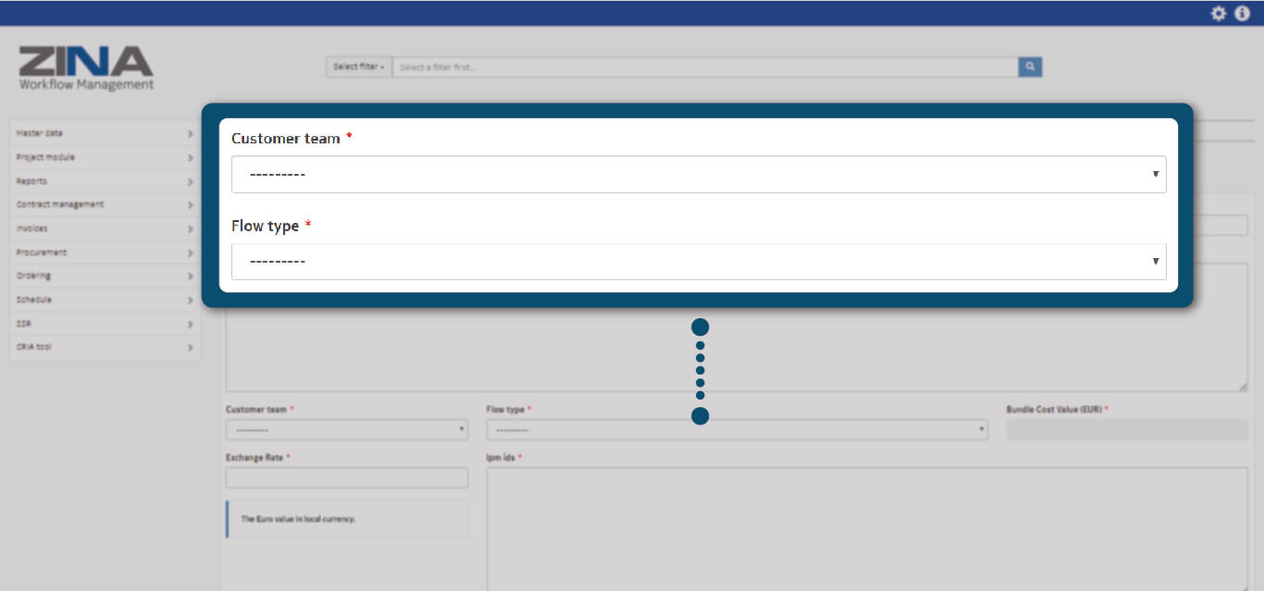1264x591 pixels.
Task: Click the ZINA Workflow Management logo
Action: coord(86,68)
